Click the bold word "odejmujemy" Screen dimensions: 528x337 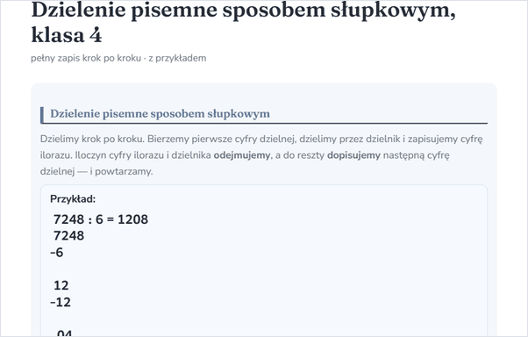tap(242, 155)
